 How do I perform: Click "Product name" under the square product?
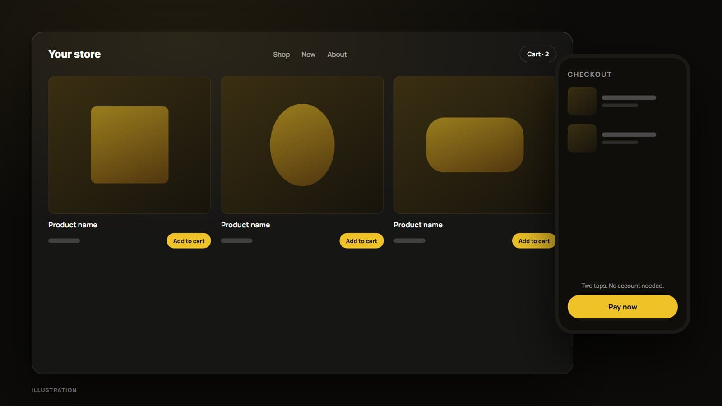click(73, 225)
